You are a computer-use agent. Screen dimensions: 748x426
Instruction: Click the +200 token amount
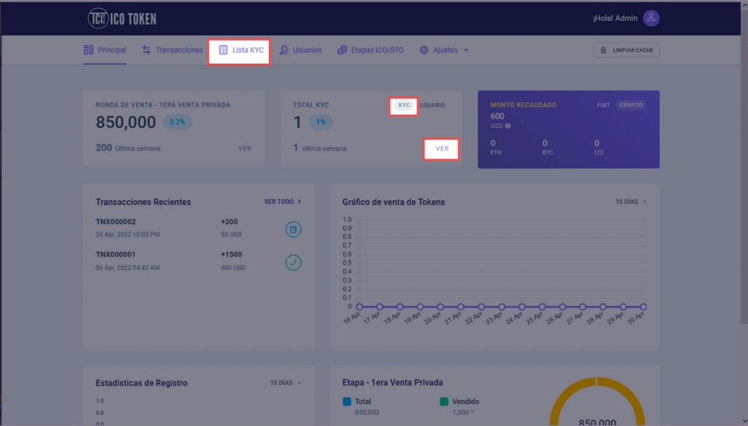click(229, 222)
